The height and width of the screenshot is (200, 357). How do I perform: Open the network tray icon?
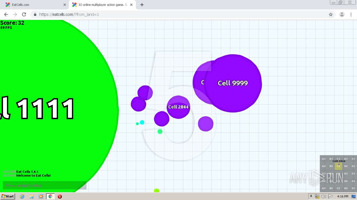pos(317,196)
